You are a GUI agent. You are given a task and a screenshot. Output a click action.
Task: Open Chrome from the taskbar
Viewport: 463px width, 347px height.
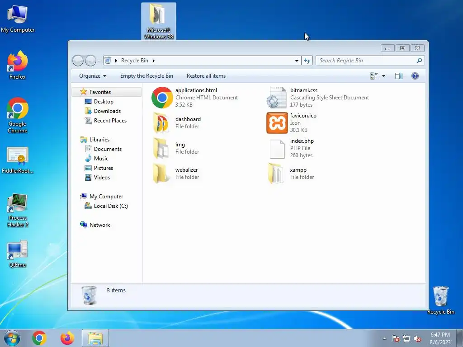coord(39,338)
